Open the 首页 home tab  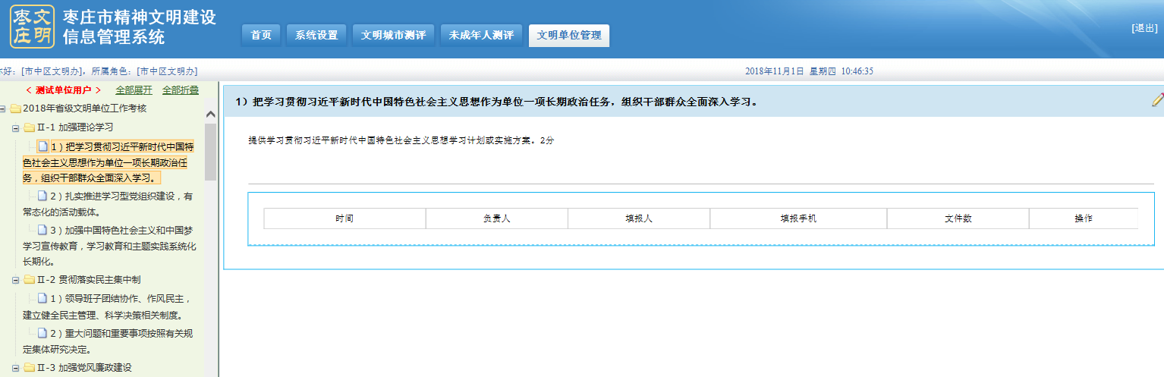click(x=261, y=36)
